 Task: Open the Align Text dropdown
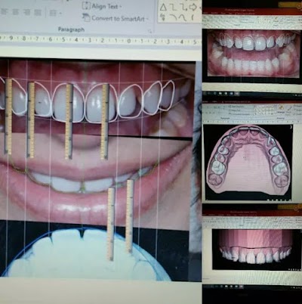(102, 6)
